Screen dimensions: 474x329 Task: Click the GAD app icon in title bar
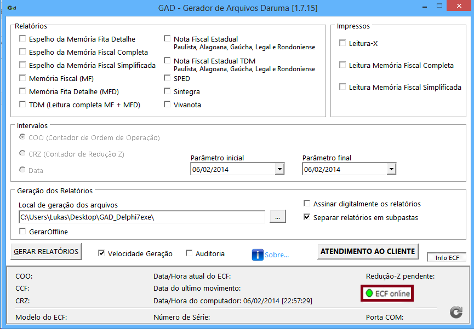[12, 8]
